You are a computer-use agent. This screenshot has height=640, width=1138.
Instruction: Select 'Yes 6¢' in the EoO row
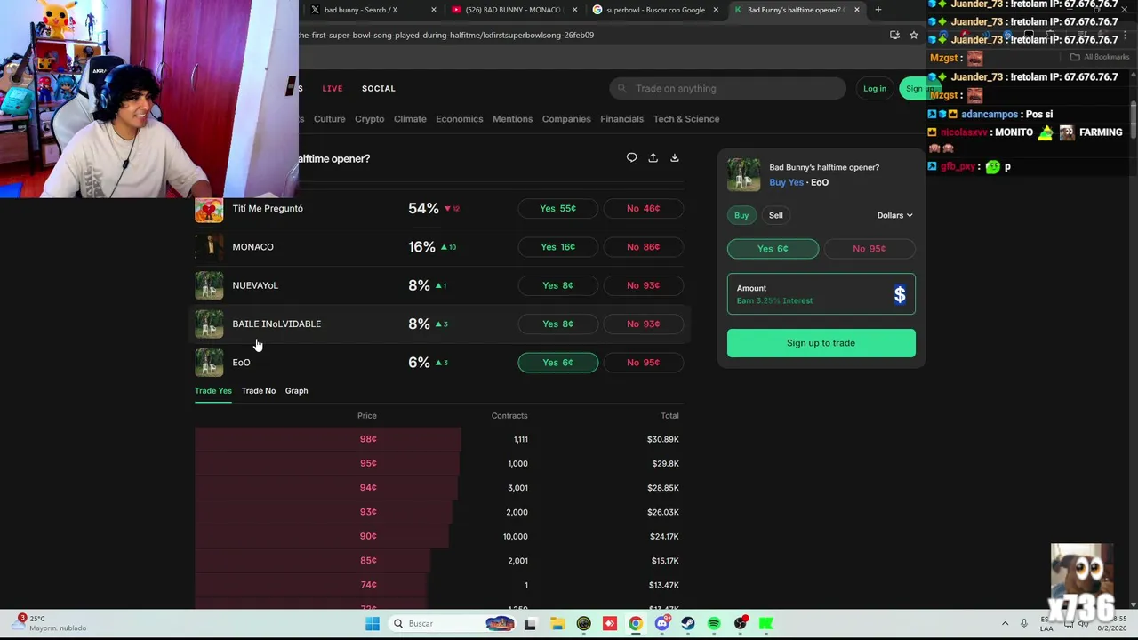[557, 362]
